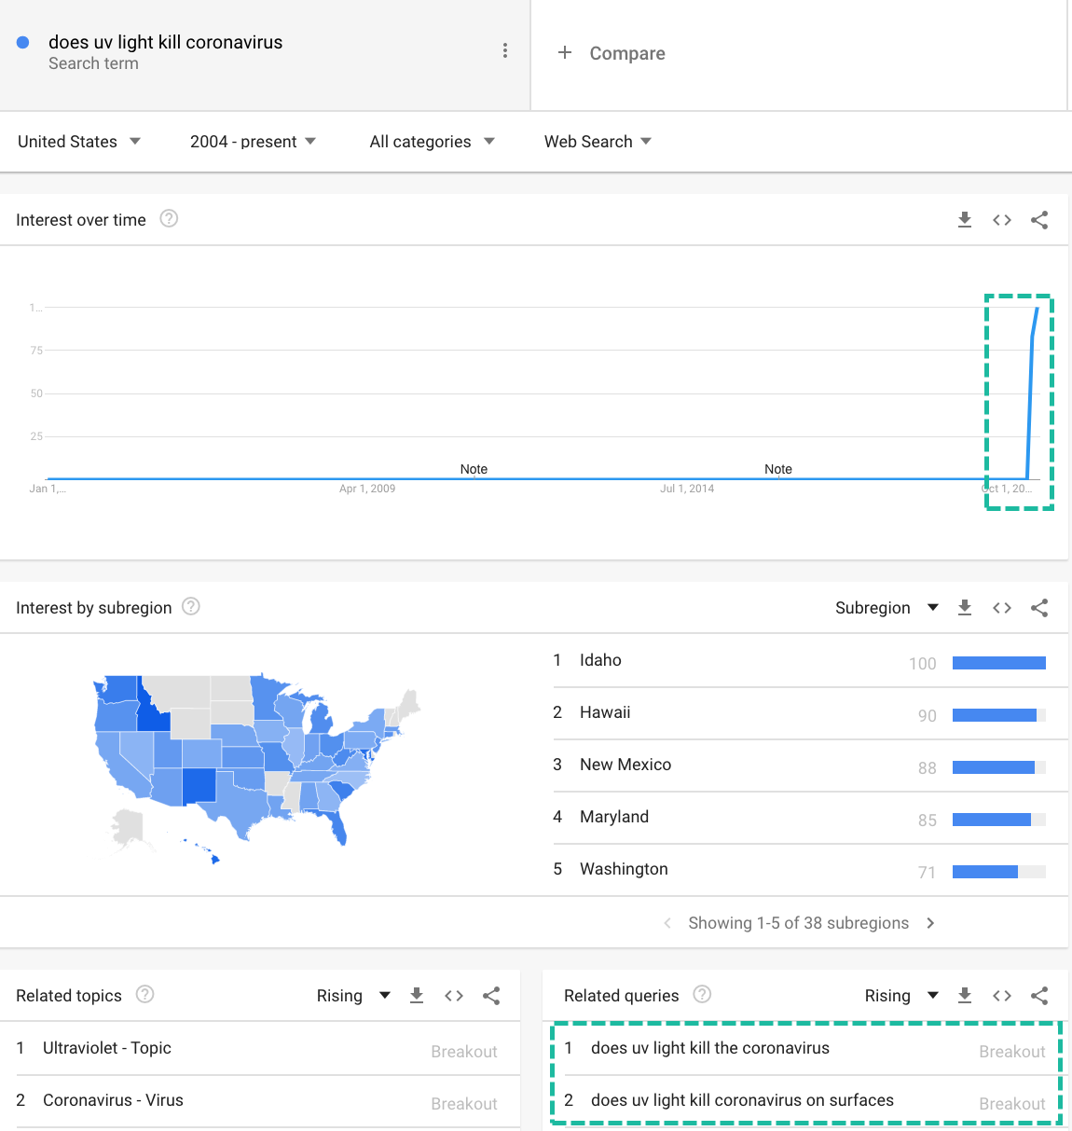
Task: Embed the Related topics panel
Action: pyautogui.click(x=454, y=996)
